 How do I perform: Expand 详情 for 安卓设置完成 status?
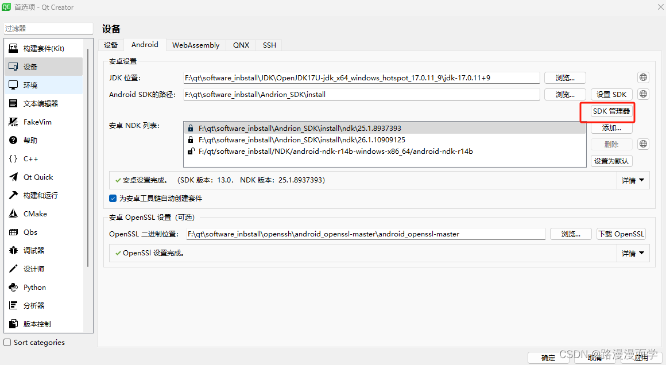[x=633, y=180]
